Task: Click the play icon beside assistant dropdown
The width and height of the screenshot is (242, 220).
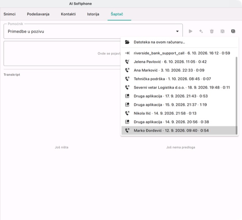Action: point(191,31)
